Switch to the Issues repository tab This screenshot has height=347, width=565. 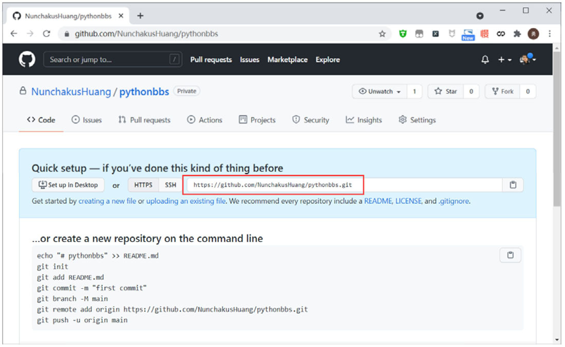[86, 120]
